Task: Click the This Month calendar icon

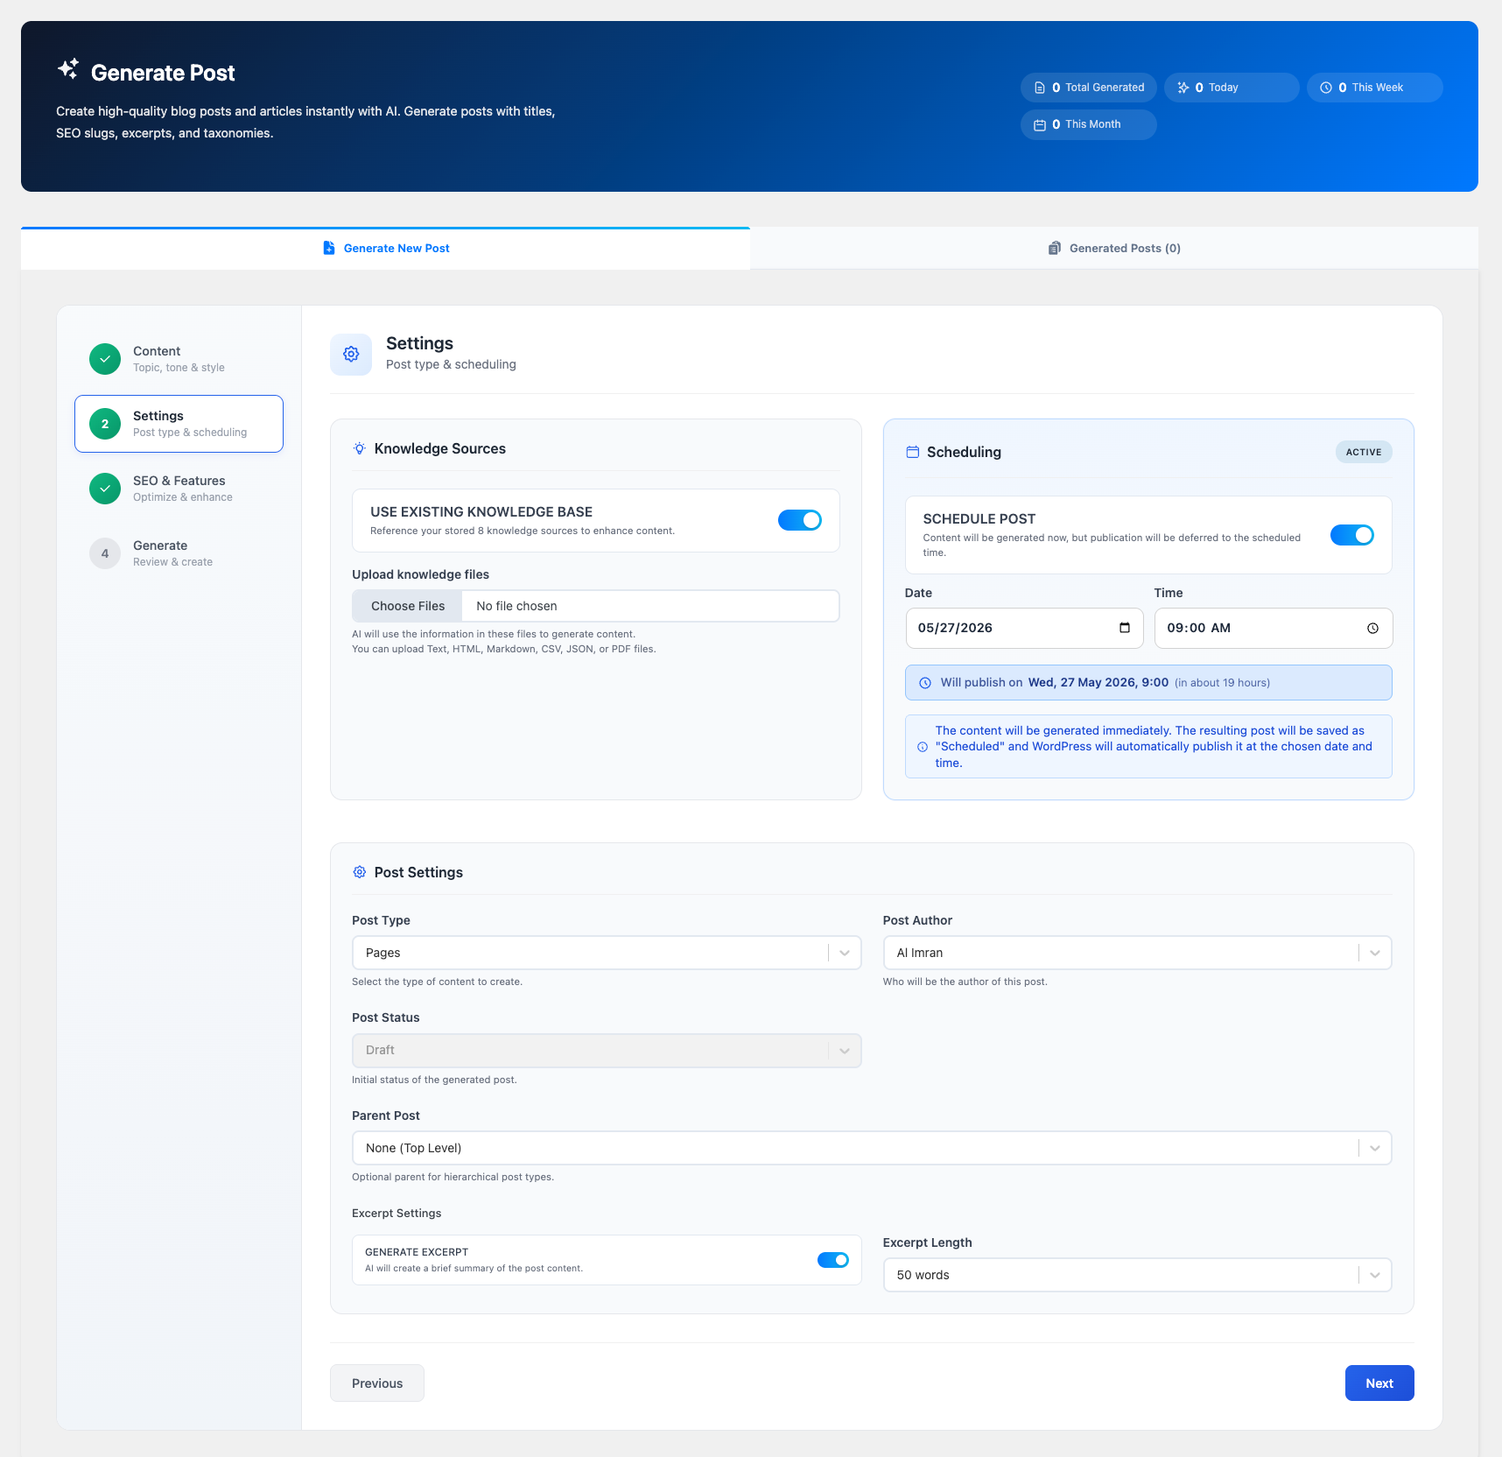Action: coord(1040,125)
